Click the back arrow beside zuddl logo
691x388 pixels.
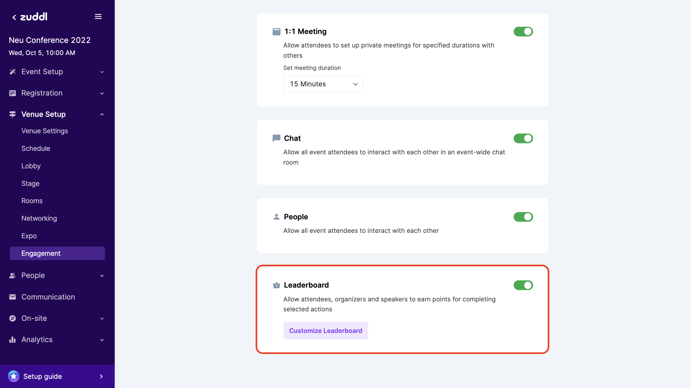click(x=14, y=17)
